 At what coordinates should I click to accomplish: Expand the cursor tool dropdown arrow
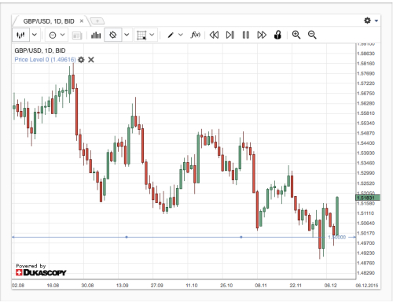127,35
